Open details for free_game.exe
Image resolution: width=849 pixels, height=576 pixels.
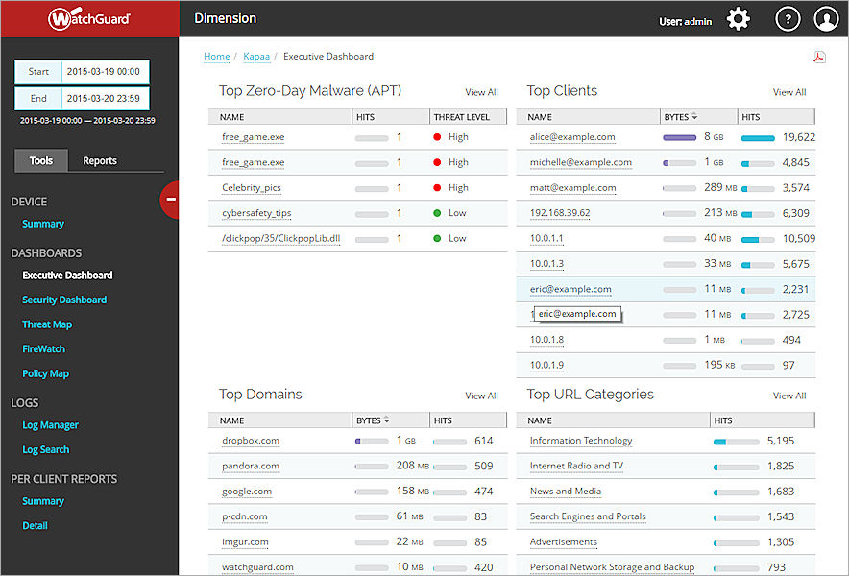pyautogui.click(x=253, y=136)
